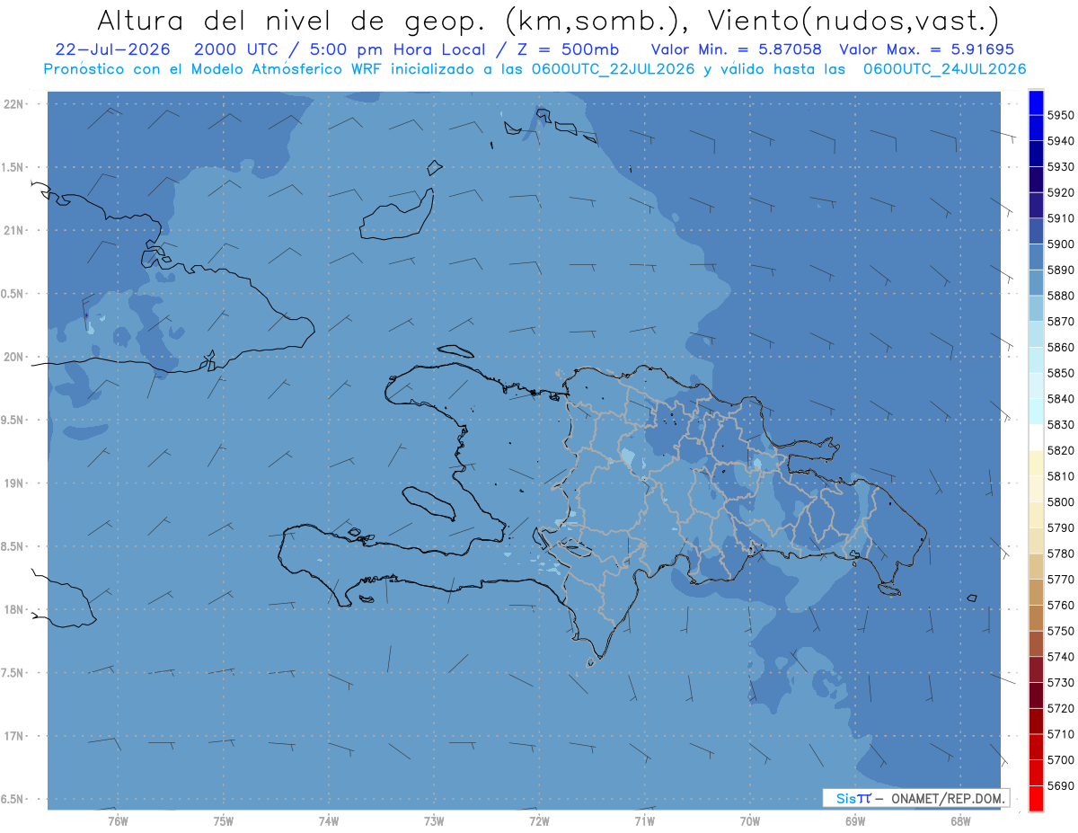Click the '71W' longitude axis label
Image resolution: width=1078 pixels, height=833 pixels.
point(644,820)
